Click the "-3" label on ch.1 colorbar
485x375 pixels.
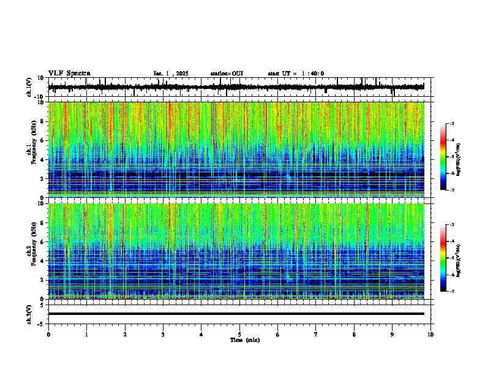[x=451, y=124]
